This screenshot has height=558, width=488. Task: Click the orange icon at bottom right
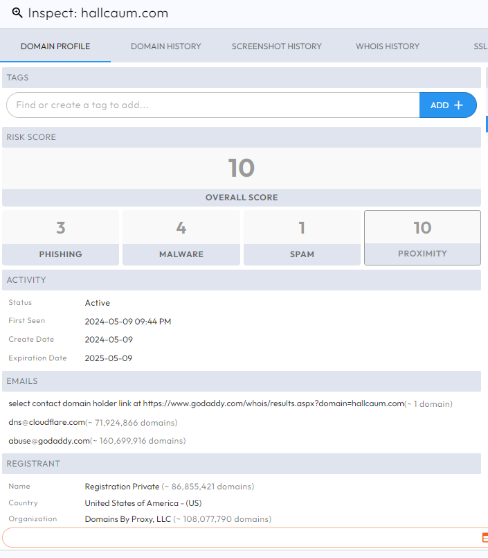pyautogui.click(x=484, y=538)
